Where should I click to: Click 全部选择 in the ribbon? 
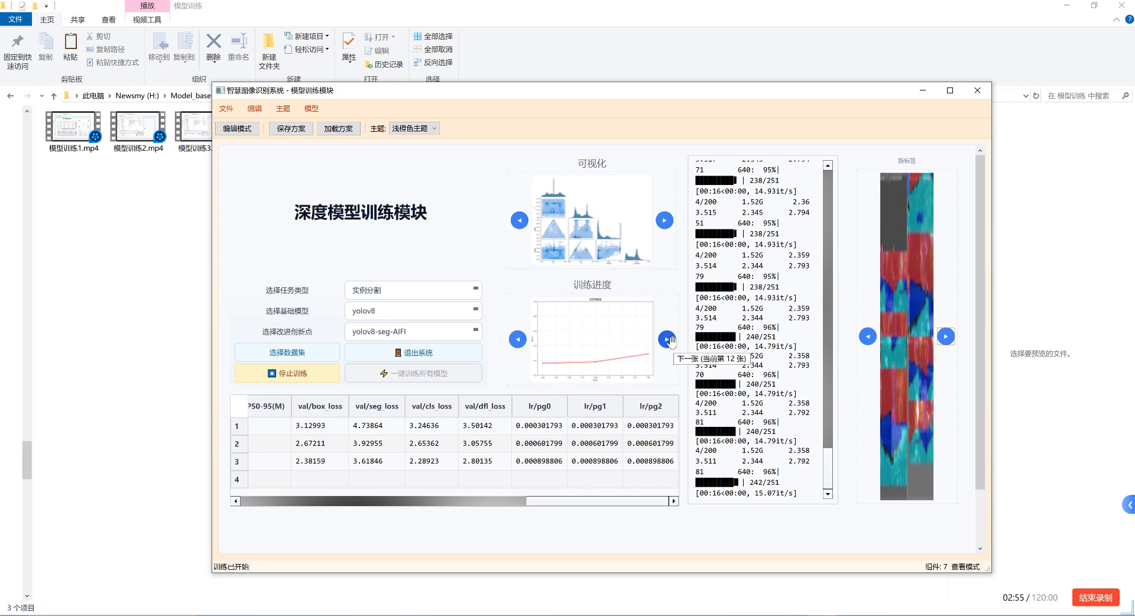(x=433, y=36)
